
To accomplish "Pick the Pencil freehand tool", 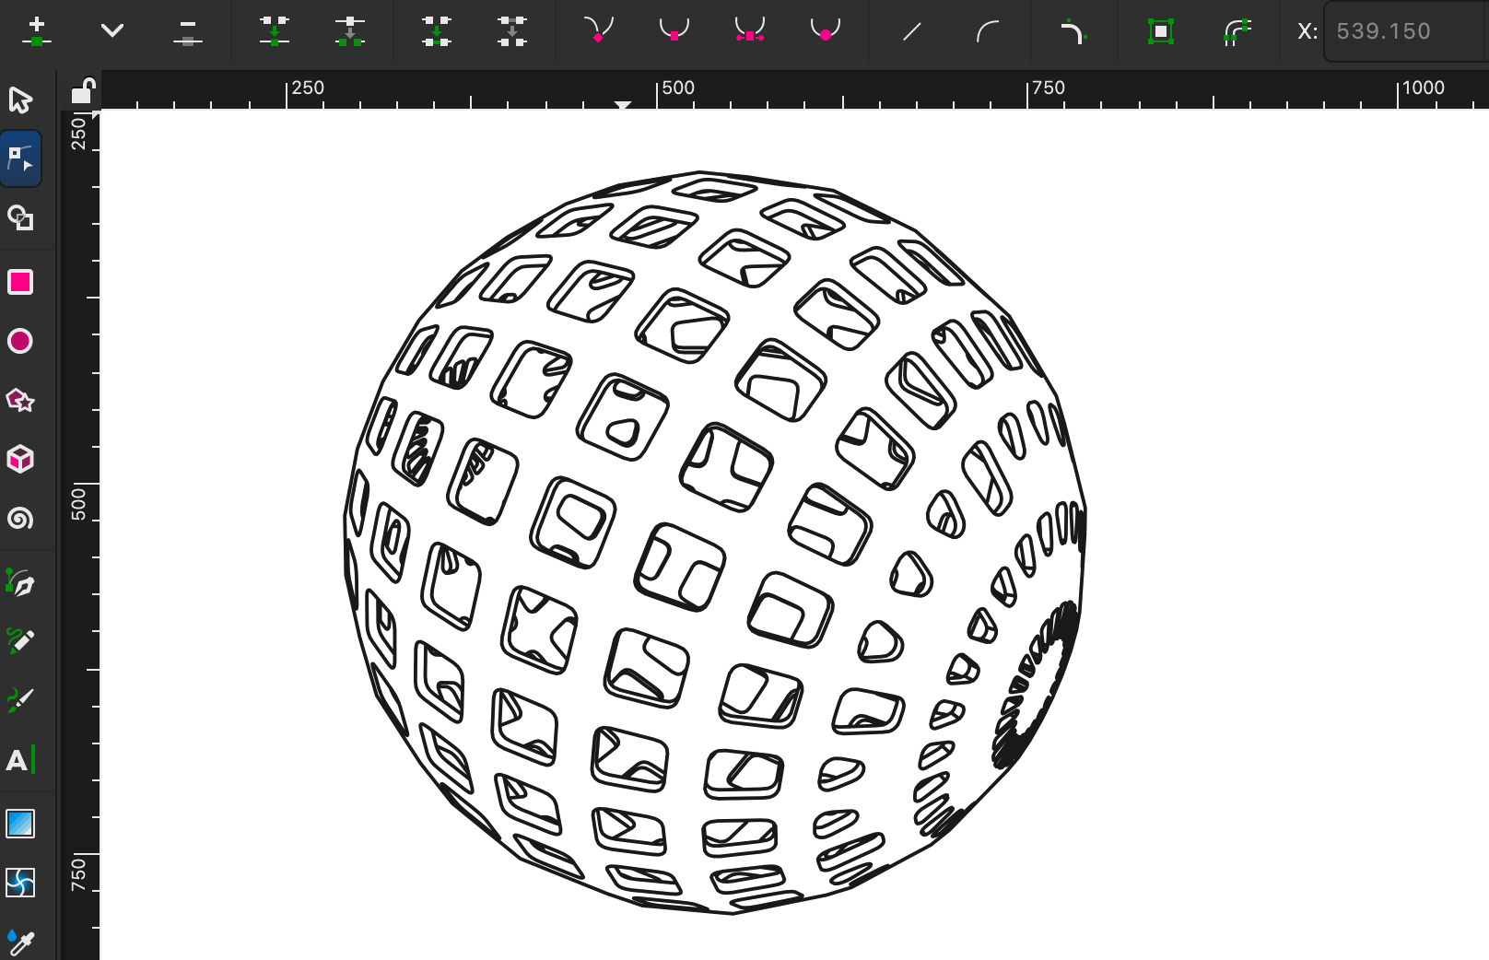I will tap(20, 641).
